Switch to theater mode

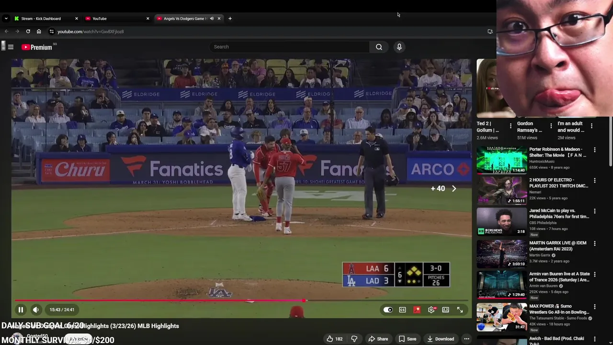click(445, 310)
